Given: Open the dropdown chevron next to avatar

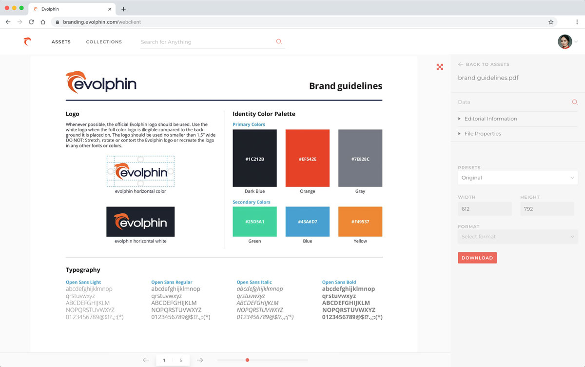Looking at the screenshot, I should 576,42.
